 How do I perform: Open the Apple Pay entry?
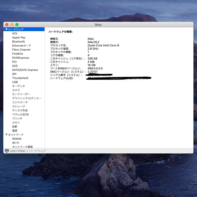pyautogui.click(x=19, y=37)
